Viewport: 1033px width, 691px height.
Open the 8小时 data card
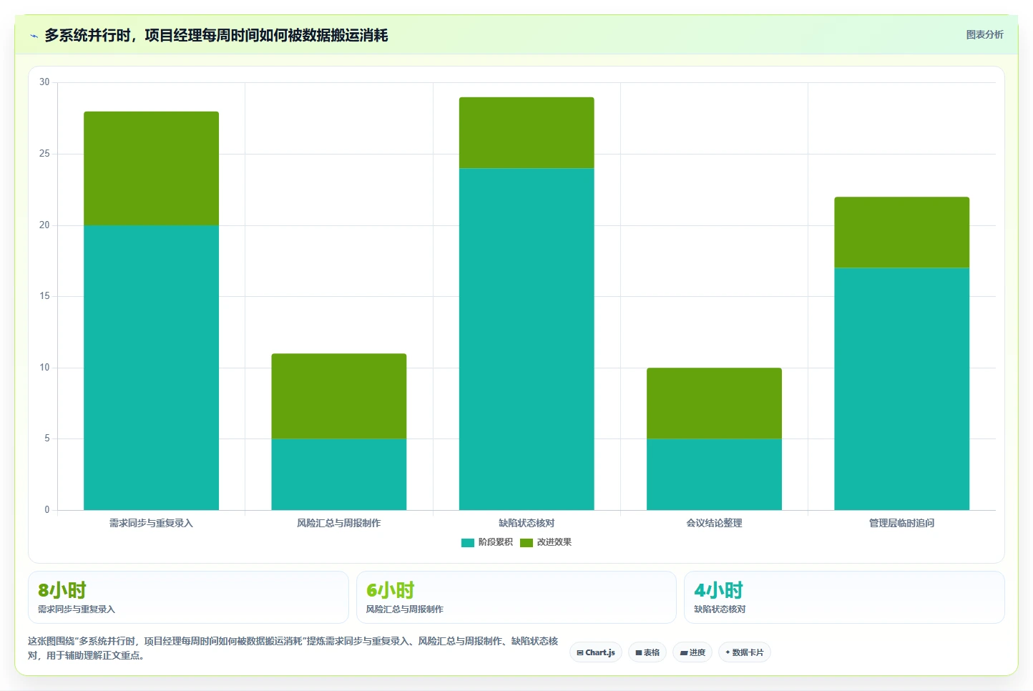(x=188, y=597)
